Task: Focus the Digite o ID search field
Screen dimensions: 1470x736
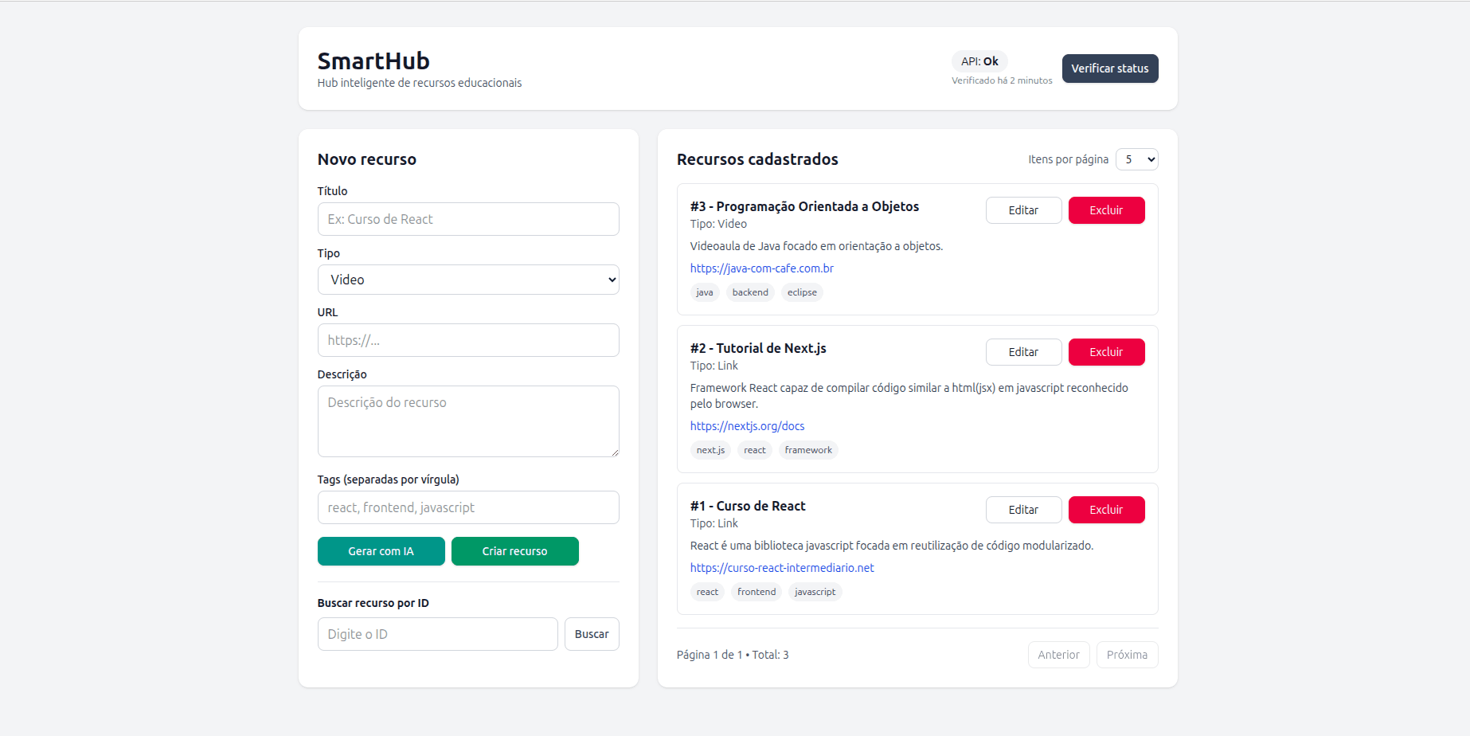Action: (437, 634)
